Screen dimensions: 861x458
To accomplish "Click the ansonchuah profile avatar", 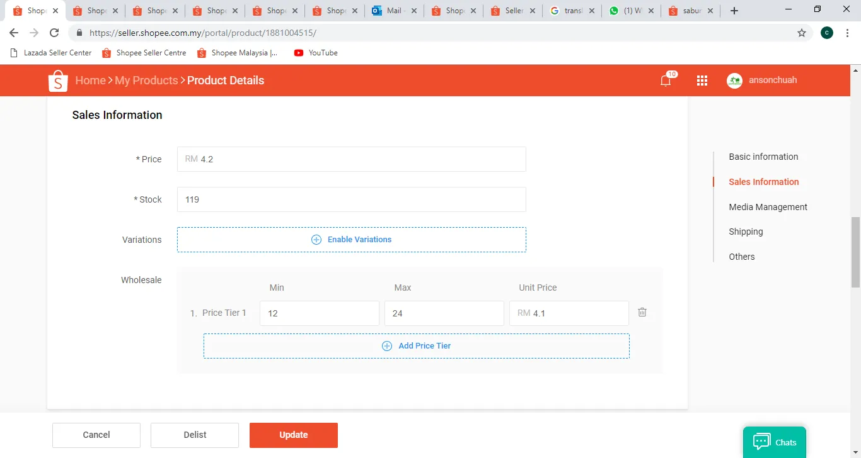I will coord(734,81).
